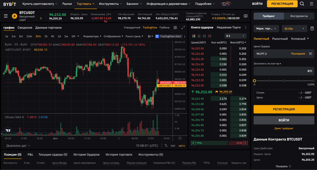
Task: Open the Conditional (Условный) order dropdown
Action: [300, 38]
